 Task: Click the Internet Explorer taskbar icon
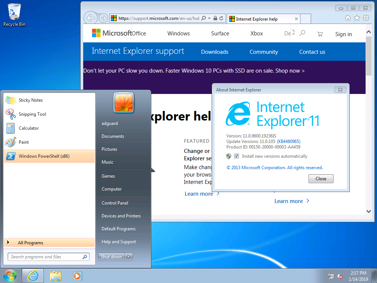[x=33, y=276]
